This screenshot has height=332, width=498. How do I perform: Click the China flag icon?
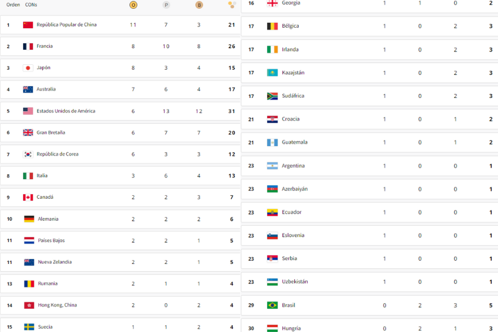click(x=28, y=25)
